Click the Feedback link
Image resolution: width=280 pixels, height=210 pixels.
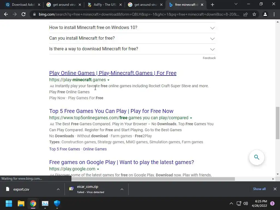(209, 58)
